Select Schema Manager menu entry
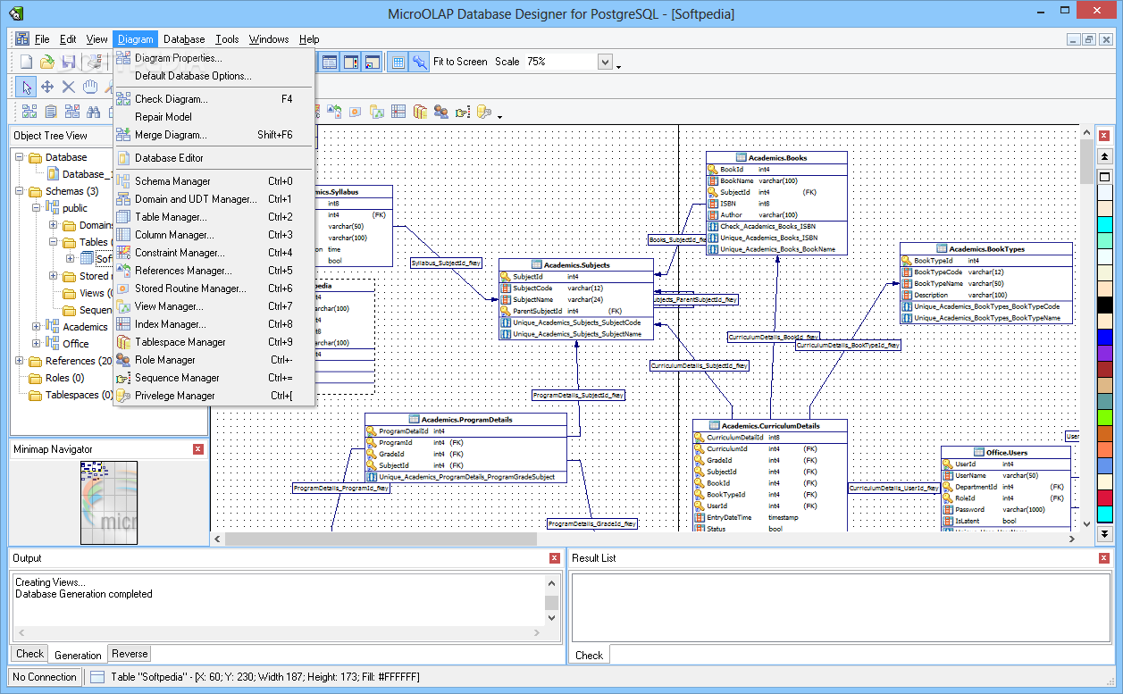Screen dimensions: 1123x694 click(x=214, y=181)
